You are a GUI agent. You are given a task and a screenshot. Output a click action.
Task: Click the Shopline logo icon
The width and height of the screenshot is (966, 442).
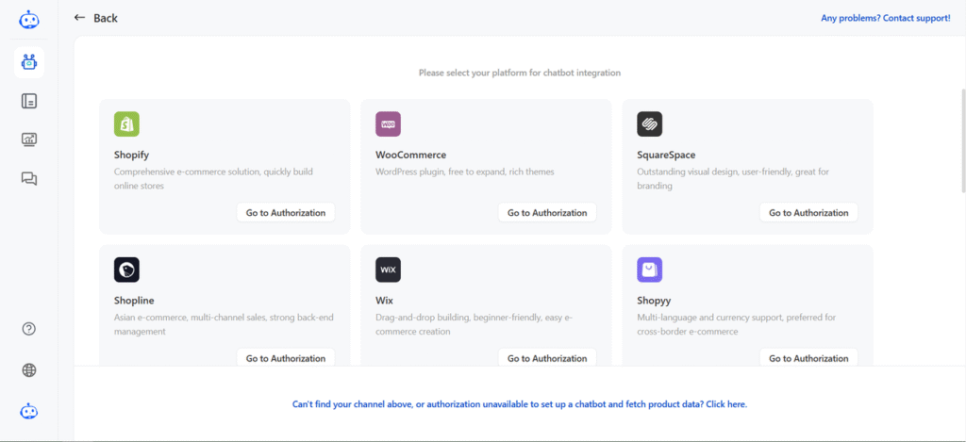127,270
